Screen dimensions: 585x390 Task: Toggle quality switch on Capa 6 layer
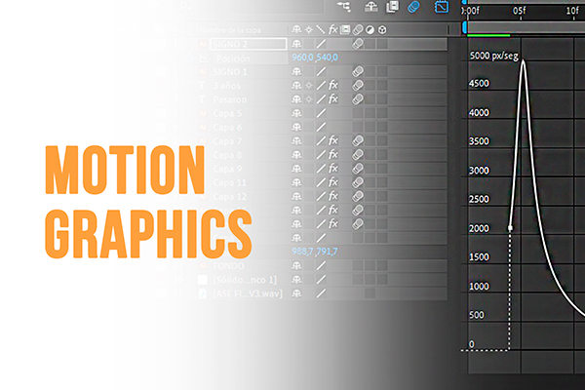(x=321, y=127)
